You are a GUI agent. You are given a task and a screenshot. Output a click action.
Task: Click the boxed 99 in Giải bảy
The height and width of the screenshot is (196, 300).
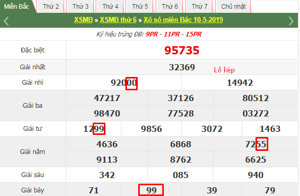151,190
